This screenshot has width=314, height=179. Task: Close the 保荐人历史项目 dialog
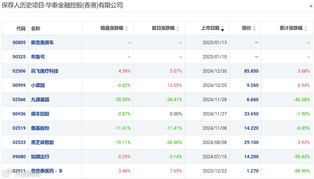pos(311,6)
